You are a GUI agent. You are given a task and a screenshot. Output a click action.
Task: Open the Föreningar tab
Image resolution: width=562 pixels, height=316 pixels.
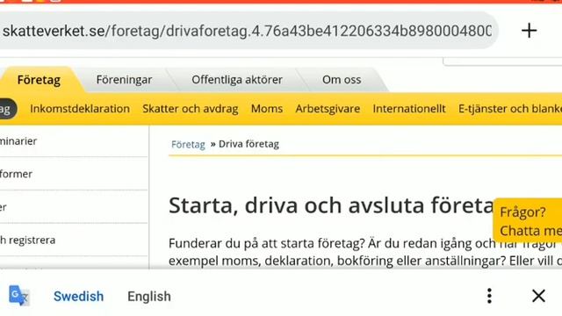[124, 80]
